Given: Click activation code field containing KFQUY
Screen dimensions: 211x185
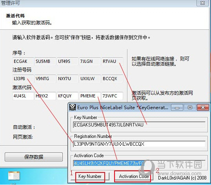Looking at the screenshot, I should coord(67,96).
